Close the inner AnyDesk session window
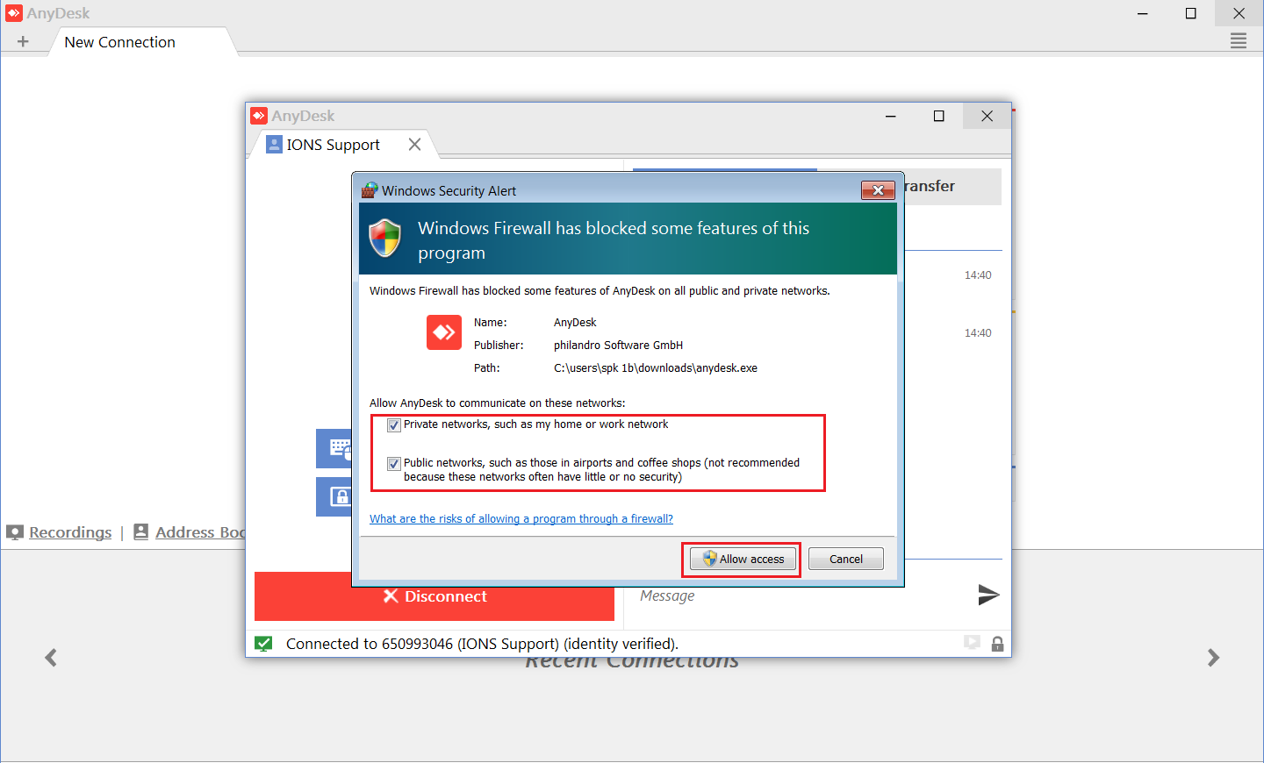The height and width of the screenshot is (763, 1264). click(x=987, y=116)
